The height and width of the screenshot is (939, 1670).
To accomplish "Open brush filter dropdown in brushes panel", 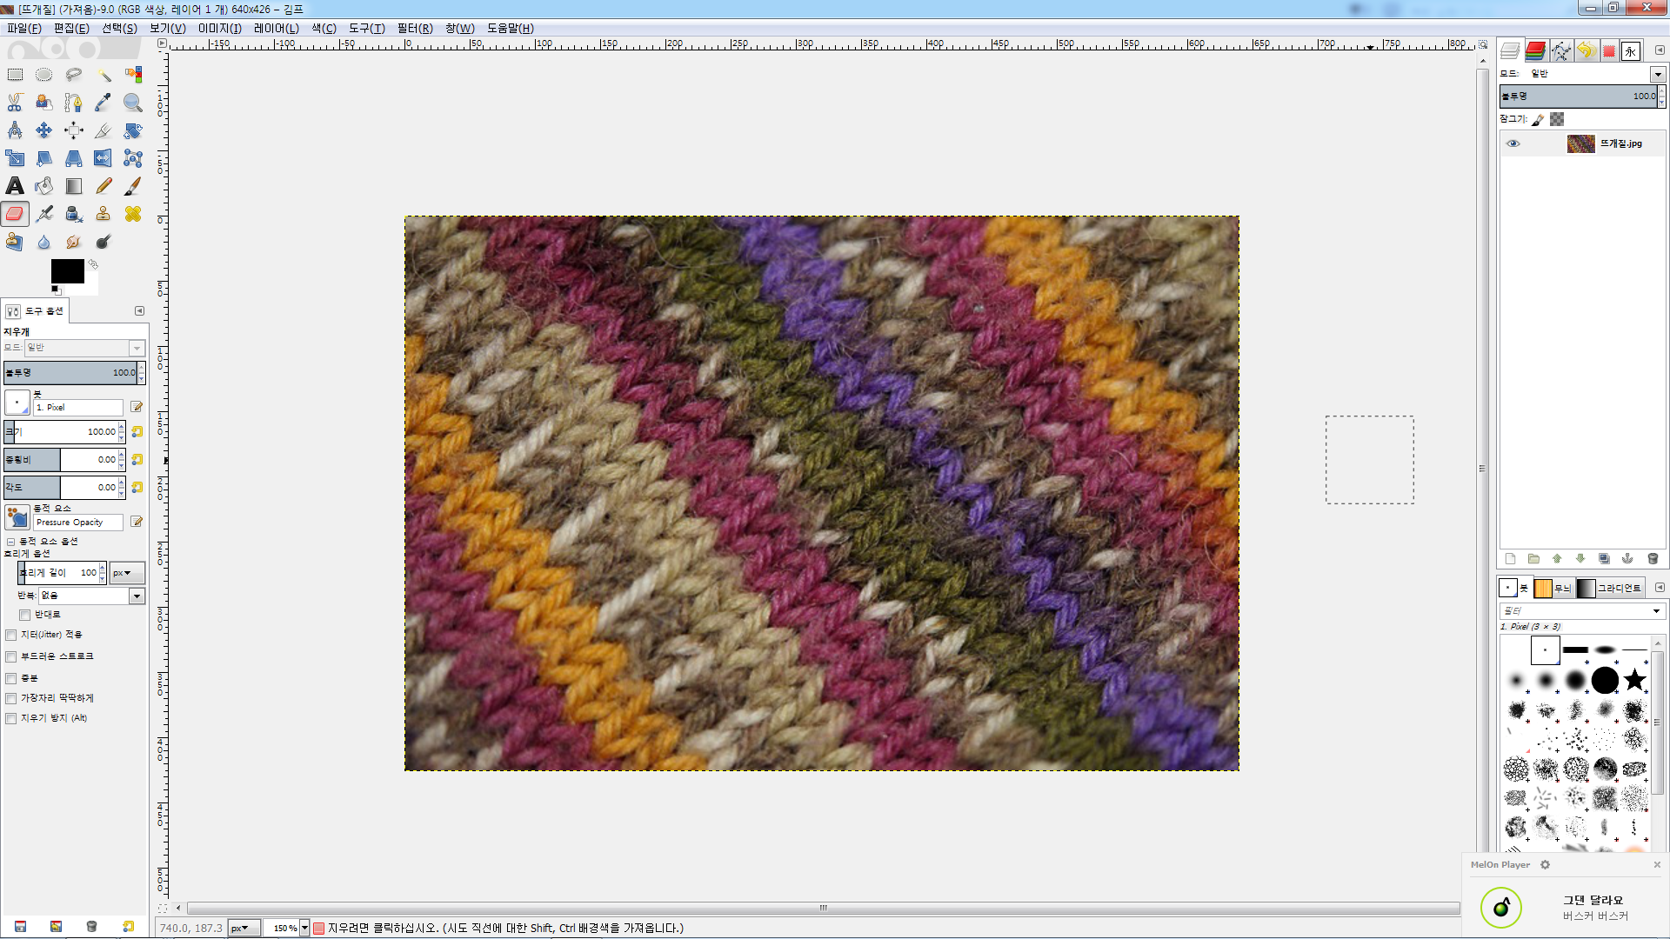I will coord(1656,611).
